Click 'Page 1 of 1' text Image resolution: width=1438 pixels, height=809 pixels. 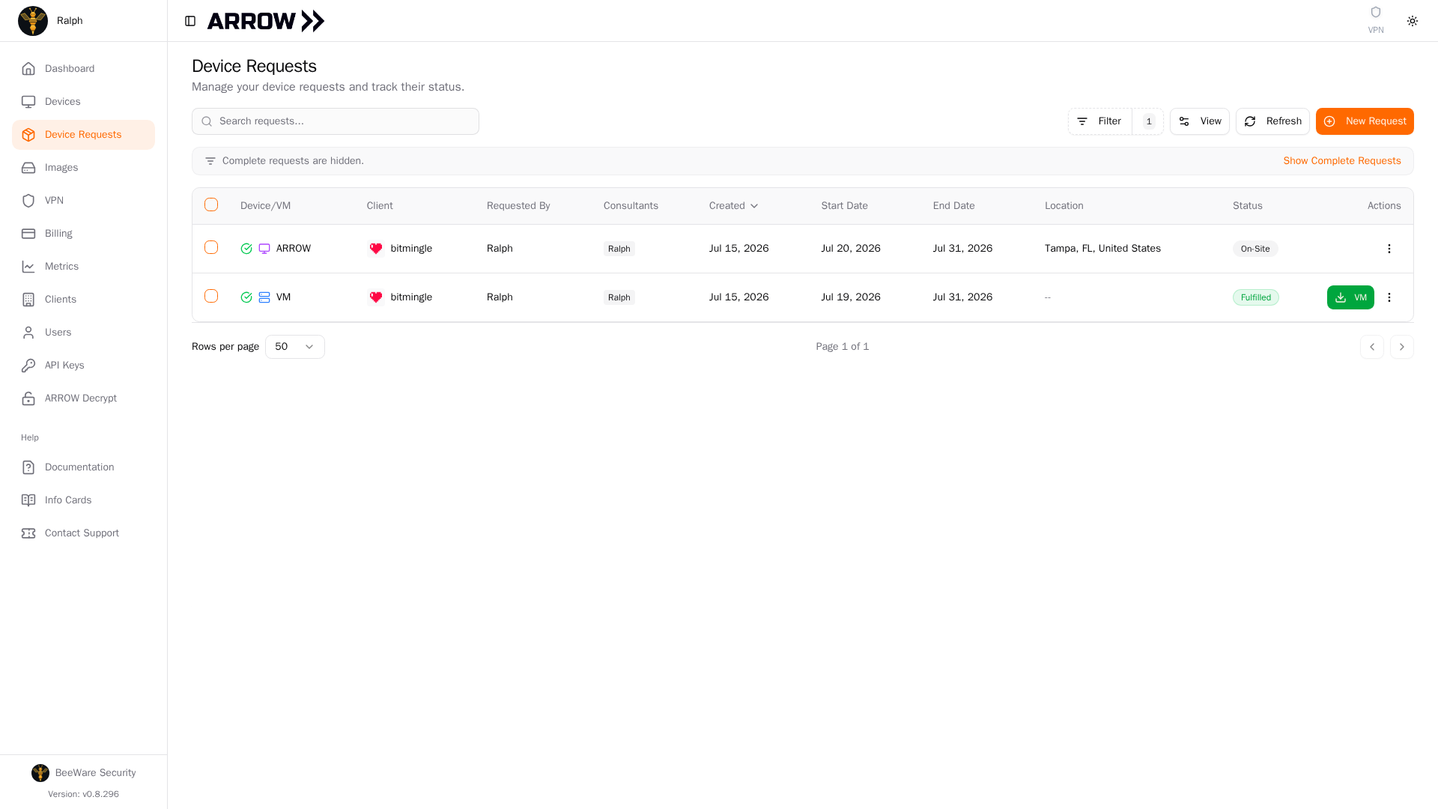tap(842, 347)
